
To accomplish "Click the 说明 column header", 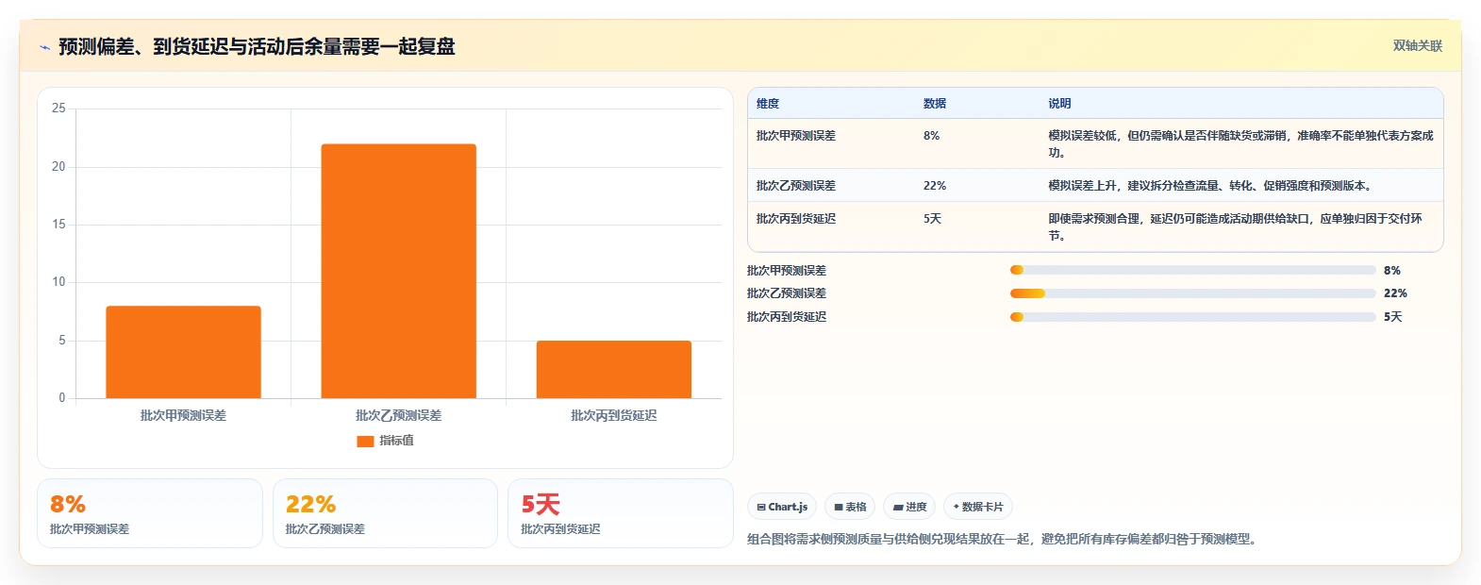I will [1059, 104].
